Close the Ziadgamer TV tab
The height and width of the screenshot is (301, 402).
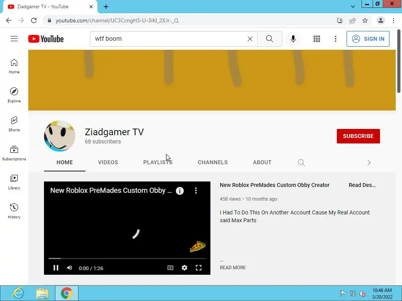pyautogui.click(x=91, y=7)
